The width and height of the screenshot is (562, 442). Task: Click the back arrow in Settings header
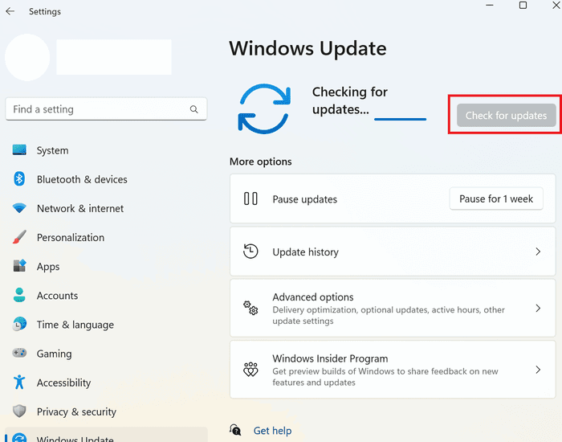[10, 11]
